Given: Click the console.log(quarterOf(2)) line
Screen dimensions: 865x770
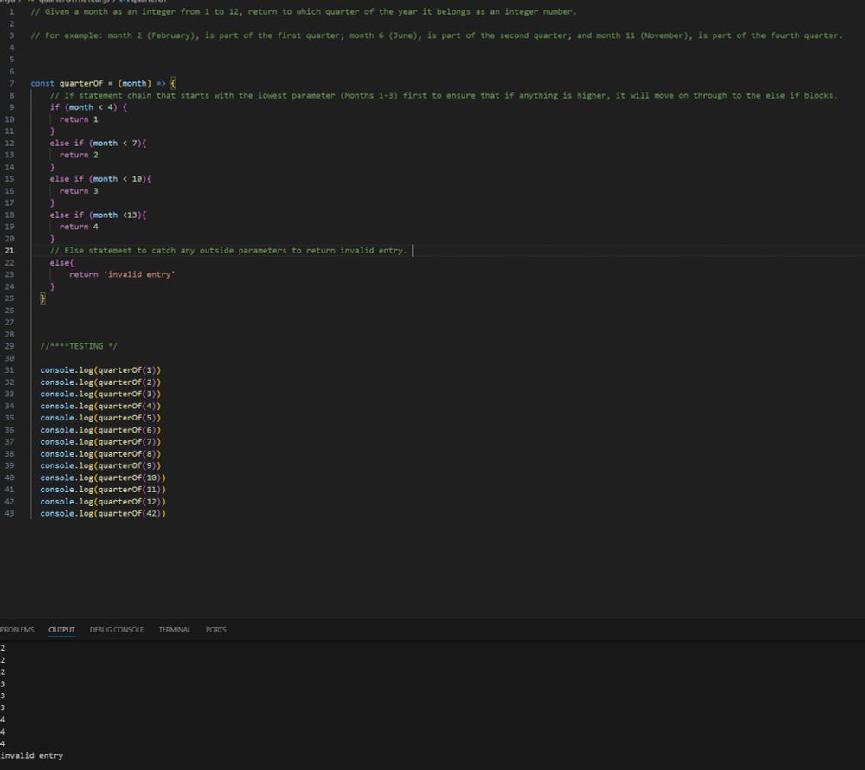Looking at the screenshot, I should point(100,382).
